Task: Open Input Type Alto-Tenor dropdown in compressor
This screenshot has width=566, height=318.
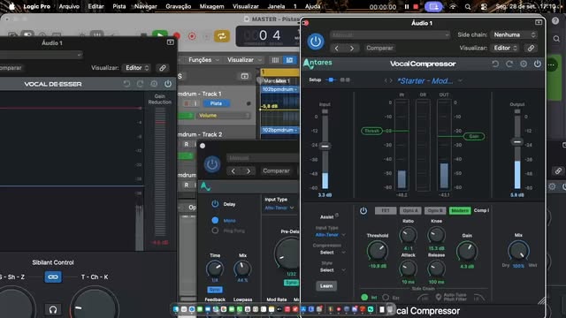Action: pos(330,235)
